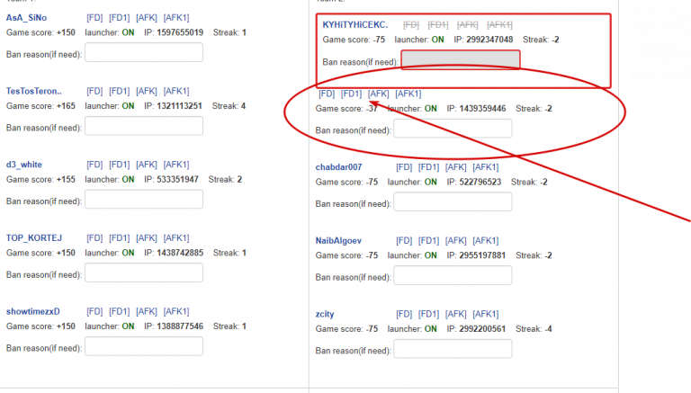Click AFK1 link for d3_white
691x393 pixels.
pos(176,165)
